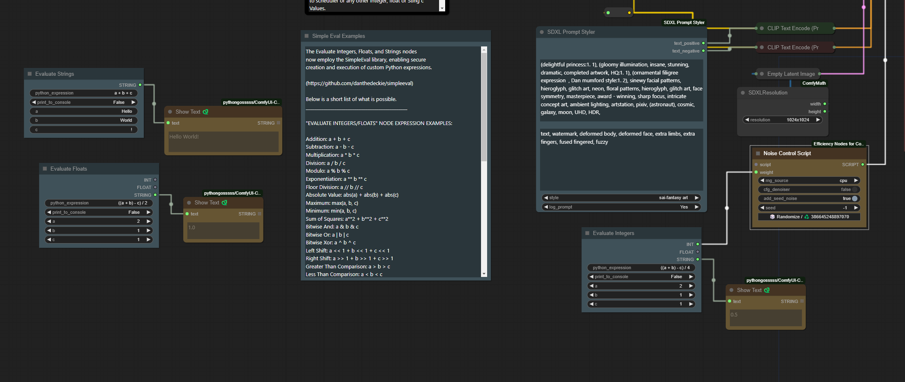
Task: Collapse the SDXL Prompt Styler node
Action: point(542,32)
